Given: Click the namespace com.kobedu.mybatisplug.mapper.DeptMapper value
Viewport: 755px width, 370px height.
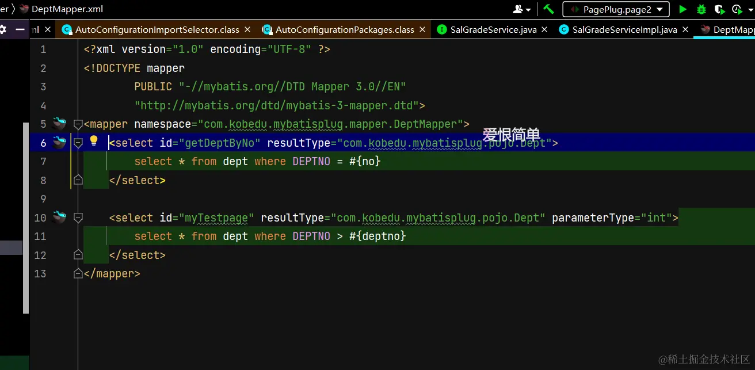Looking at the screenshot, I should pos(334,124).
